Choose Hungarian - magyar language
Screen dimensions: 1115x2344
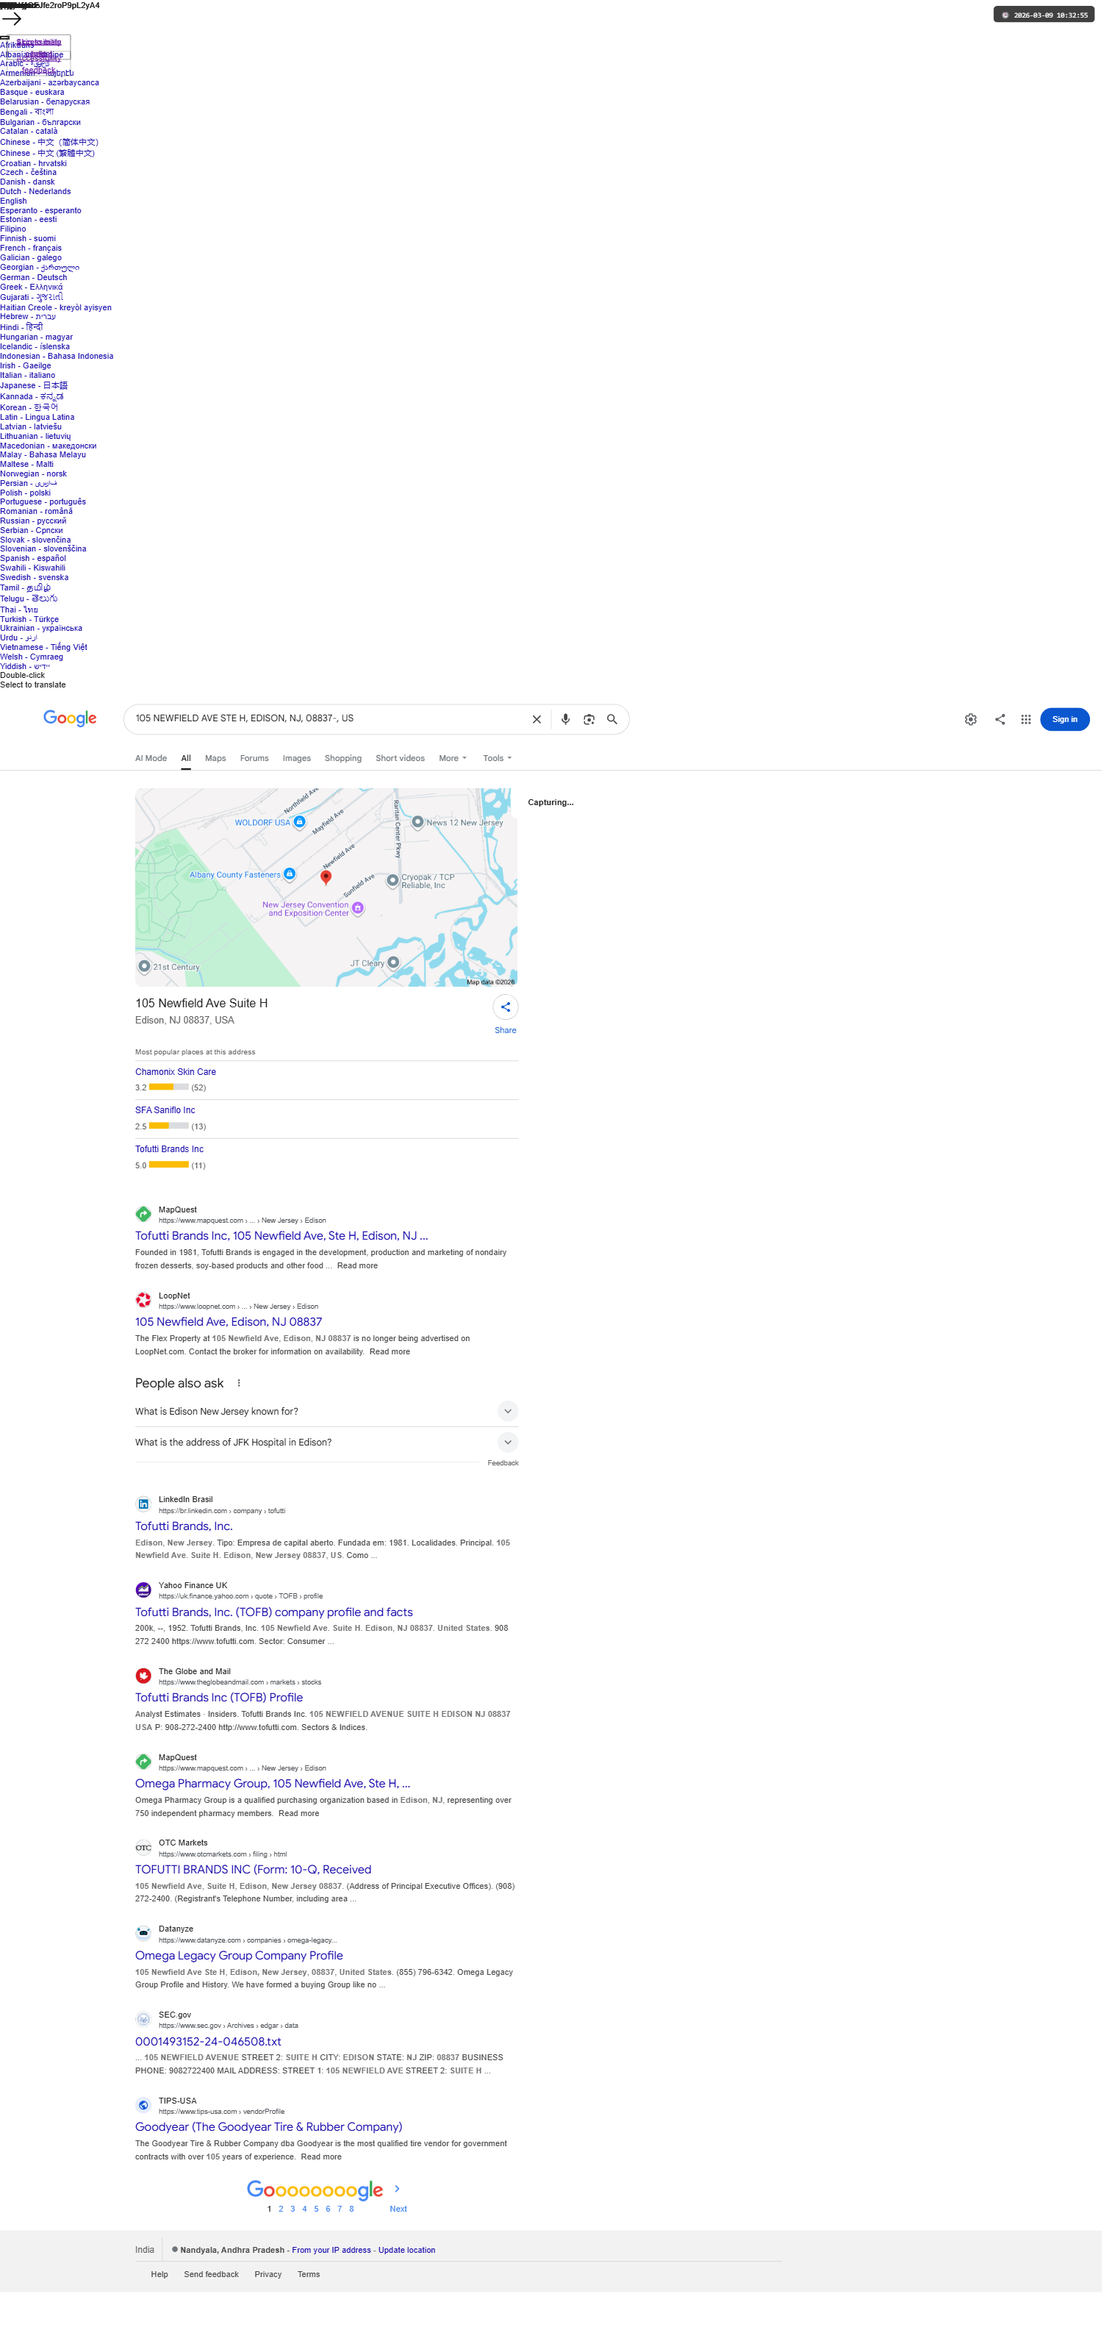tap(36, 337)
